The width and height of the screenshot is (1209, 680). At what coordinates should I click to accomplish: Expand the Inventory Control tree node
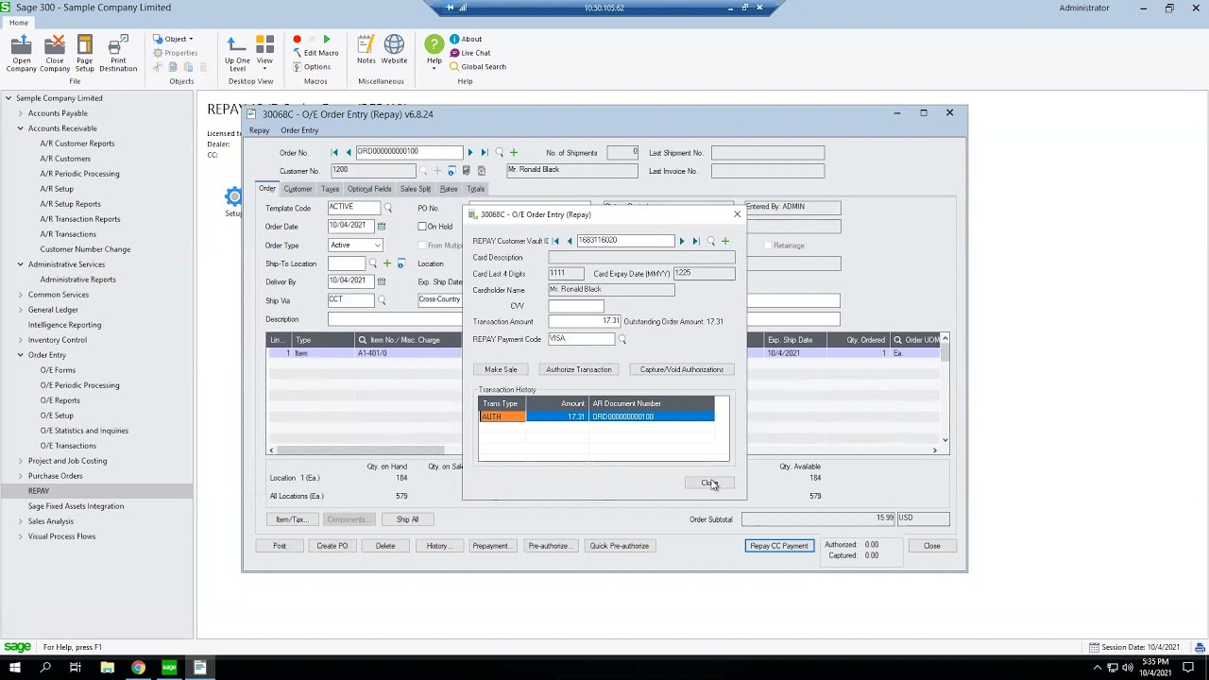click(20, 340)
